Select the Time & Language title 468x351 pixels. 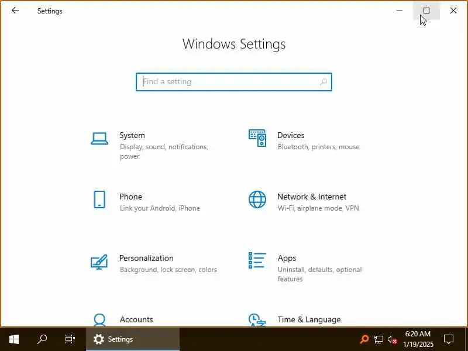coord(309,319)
